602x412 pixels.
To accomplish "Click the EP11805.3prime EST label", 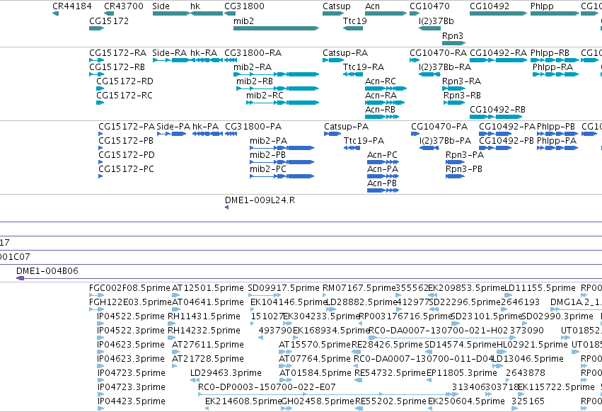I will (461, 373).
